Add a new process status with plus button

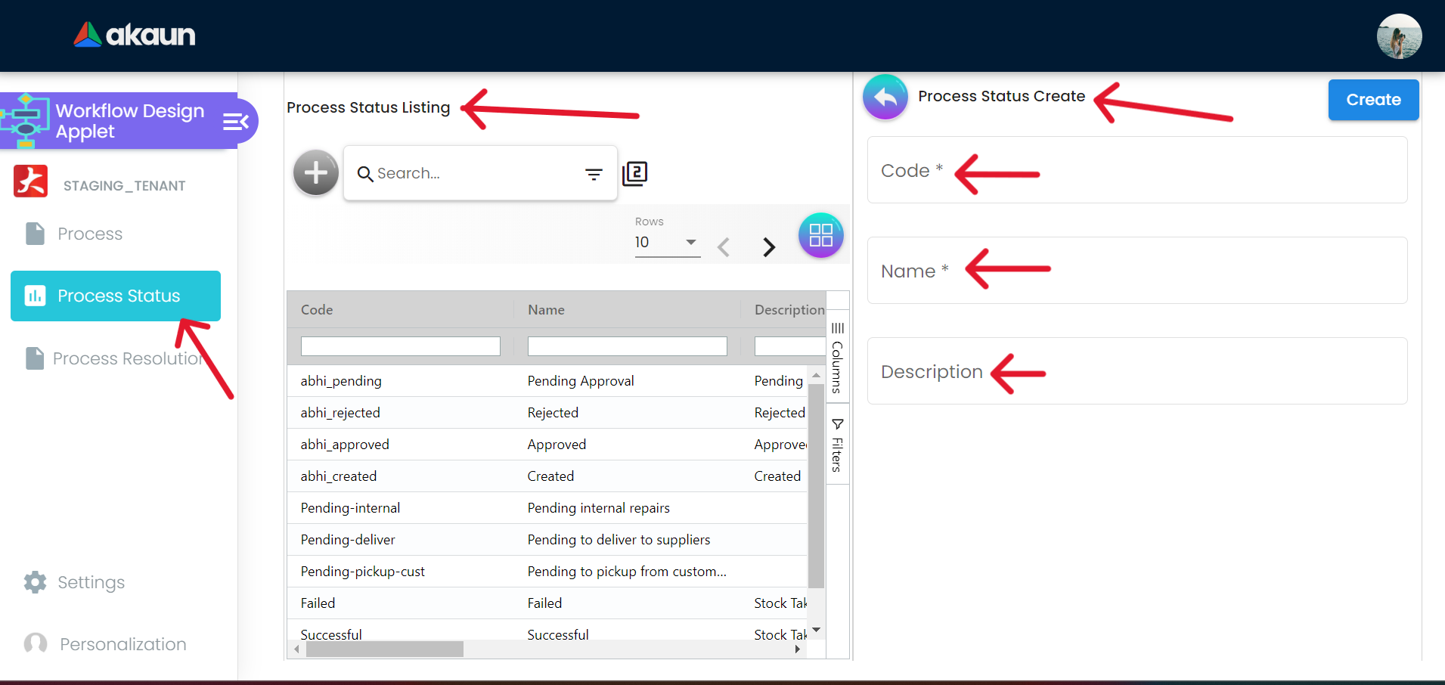316,172
